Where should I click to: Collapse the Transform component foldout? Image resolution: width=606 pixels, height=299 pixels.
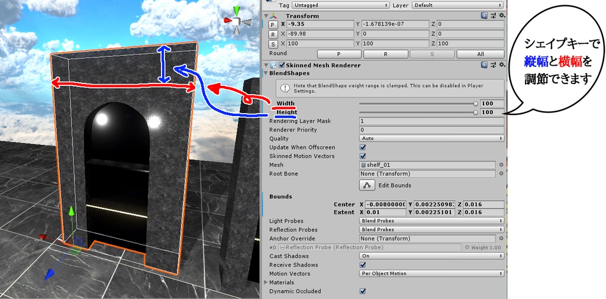(266, 16)
